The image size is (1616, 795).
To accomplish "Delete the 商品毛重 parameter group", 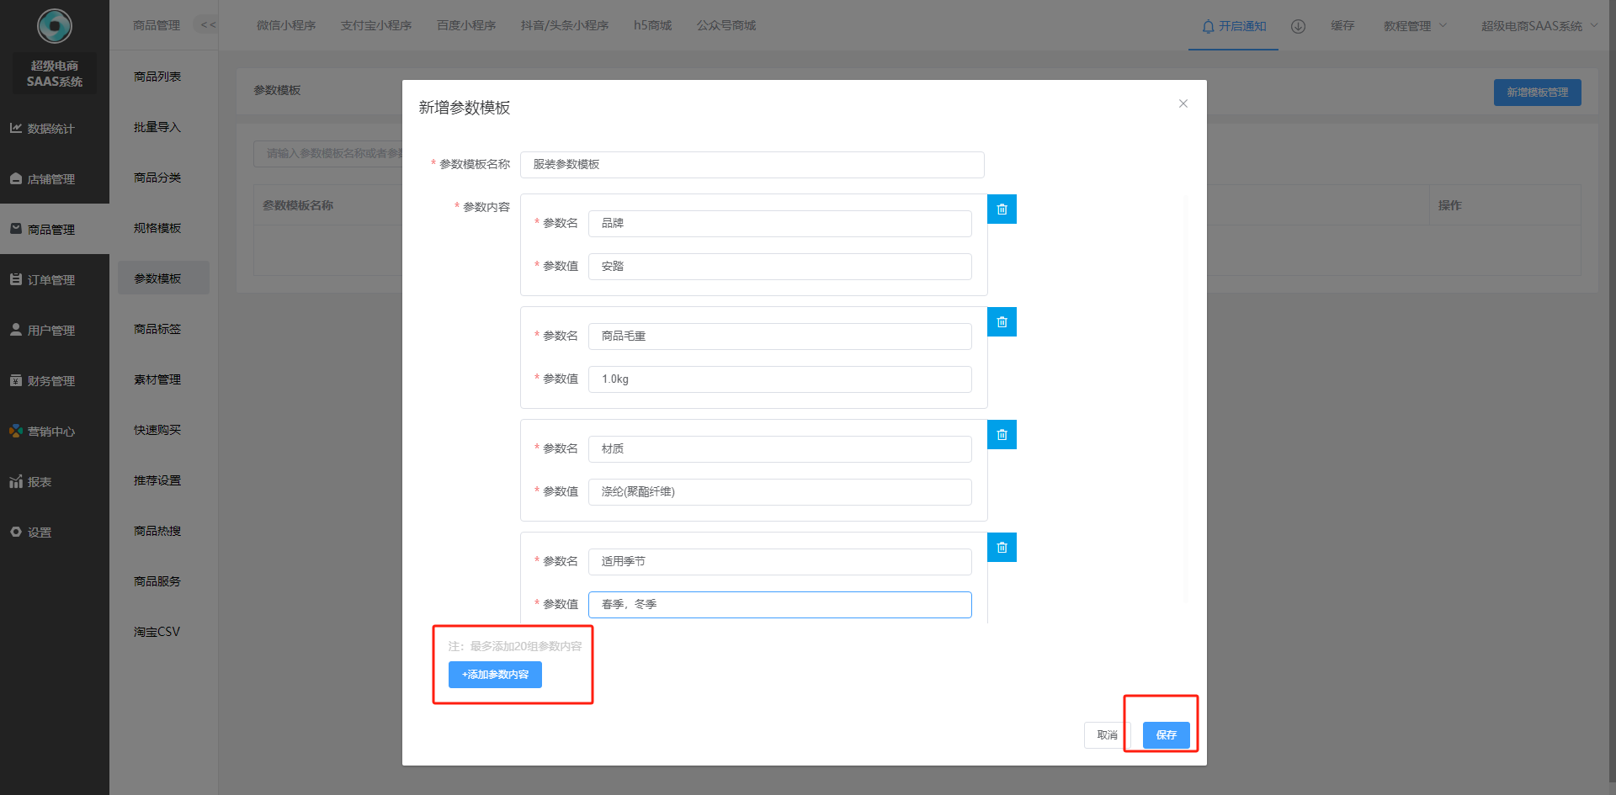I will tap(1002, 322).
